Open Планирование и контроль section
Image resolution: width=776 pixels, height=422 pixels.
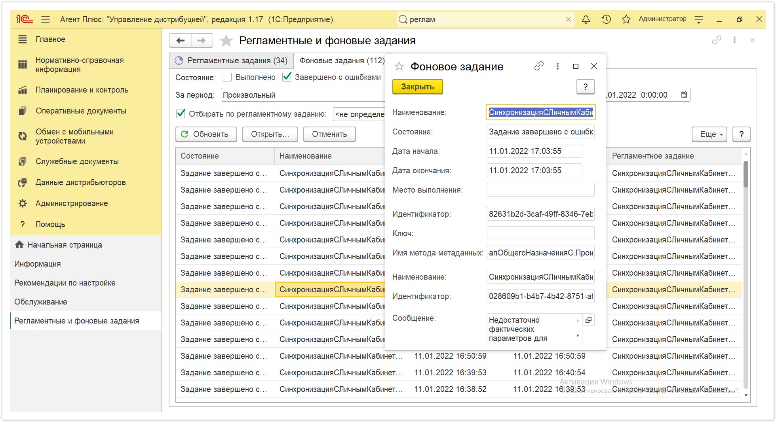86,90
